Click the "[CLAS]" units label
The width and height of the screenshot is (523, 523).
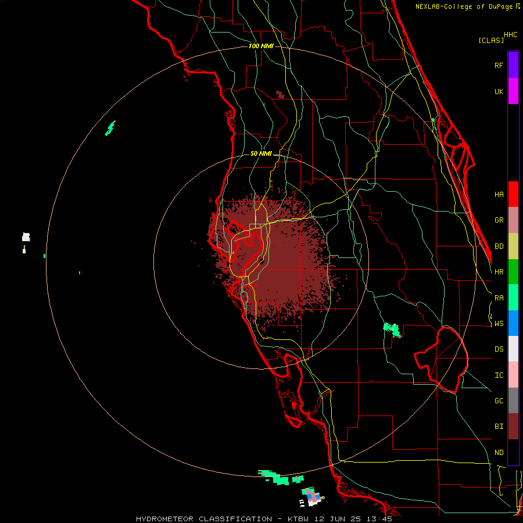pos(491,40)
